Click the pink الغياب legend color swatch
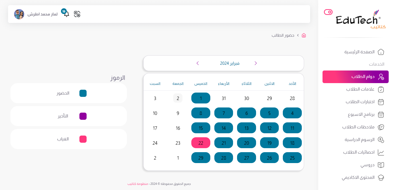393x190 pixels. point(83,139)
